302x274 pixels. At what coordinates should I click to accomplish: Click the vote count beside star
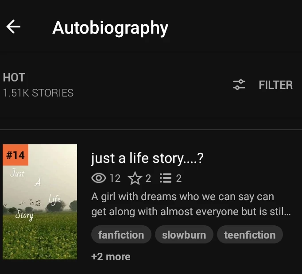pos(148,178)
